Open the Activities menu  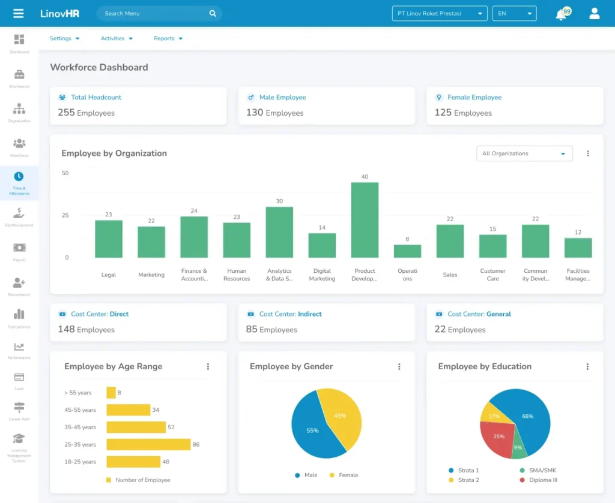tap(116, 38)
